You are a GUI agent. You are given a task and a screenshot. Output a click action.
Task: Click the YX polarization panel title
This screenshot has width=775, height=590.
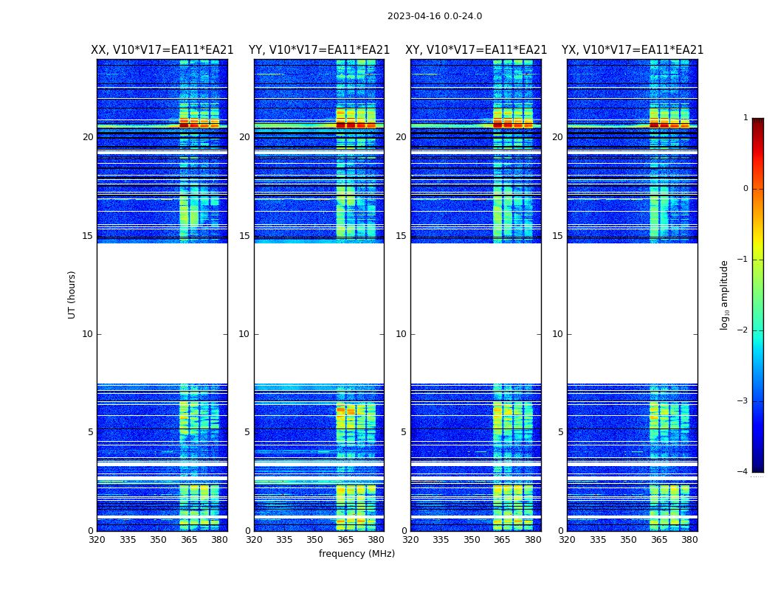633,50
